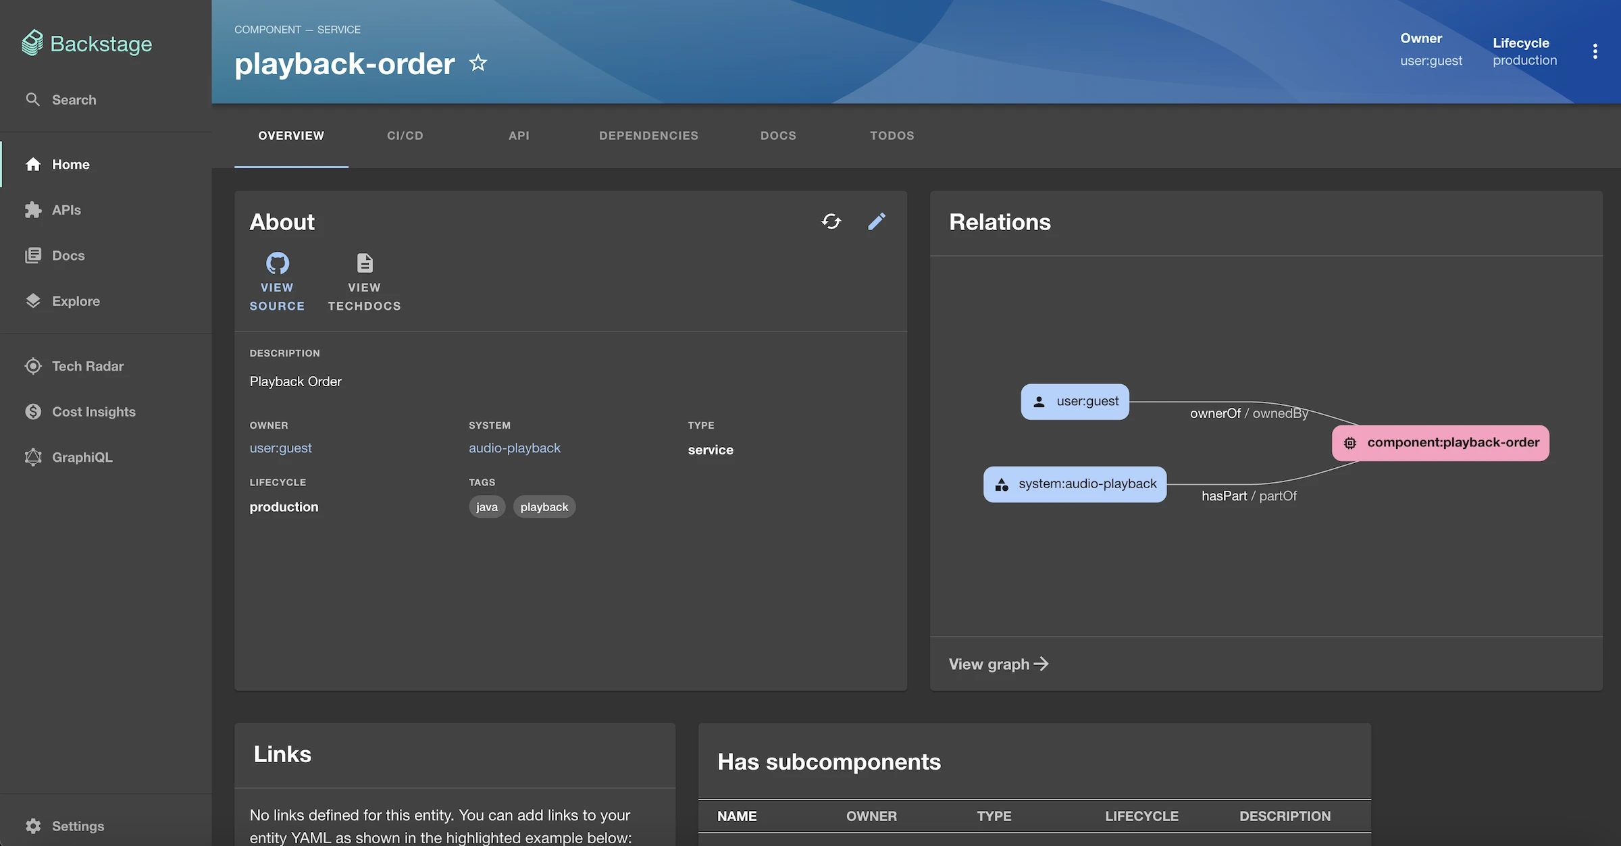The image size is (1621, 846).
Task: Select user:guest node in Relations graph
Action: (x=1075, y=402)
